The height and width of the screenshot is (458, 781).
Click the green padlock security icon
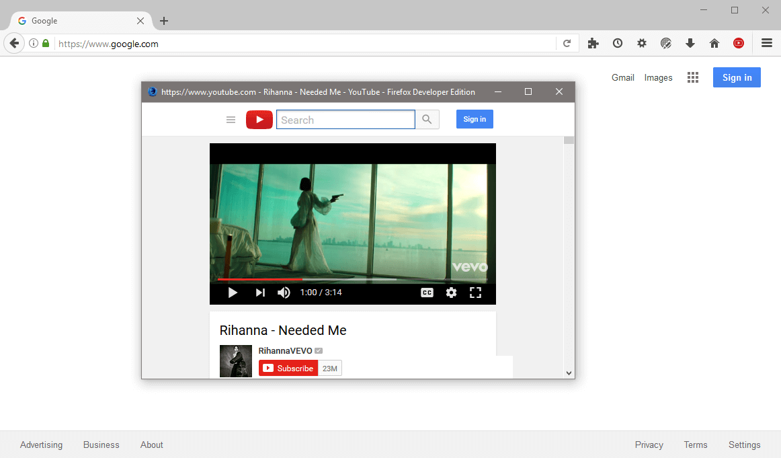[46, 43]
